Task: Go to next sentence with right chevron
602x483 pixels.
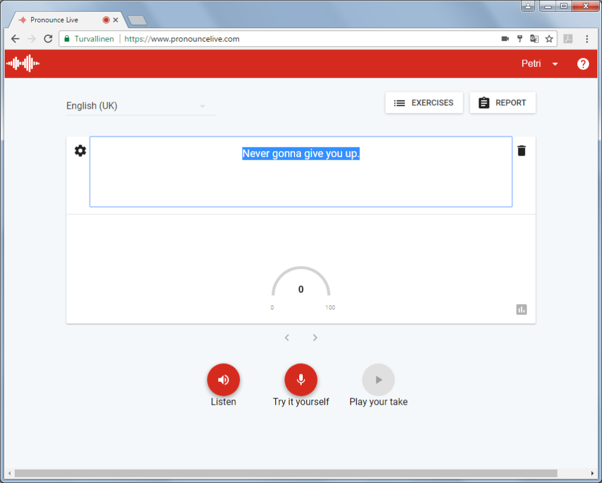Action: [315, 337]
